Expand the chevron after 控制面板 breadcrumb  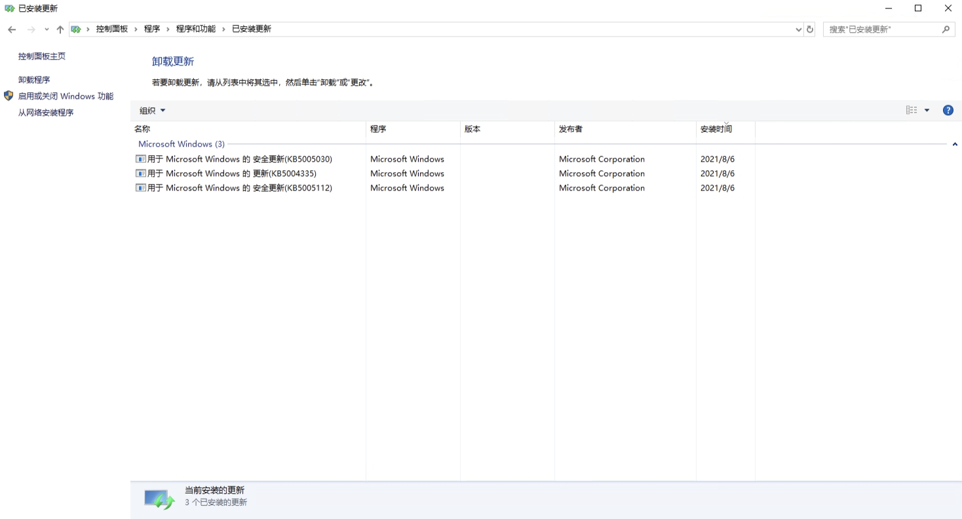(136, 29)
